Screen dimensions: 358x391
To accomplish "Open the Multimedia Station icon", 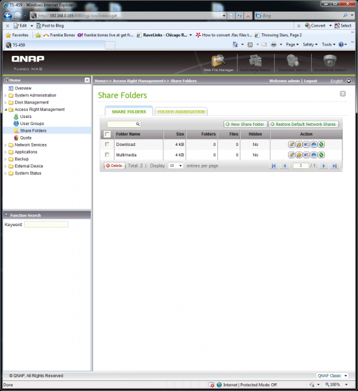I will click(x=255, y=63).
